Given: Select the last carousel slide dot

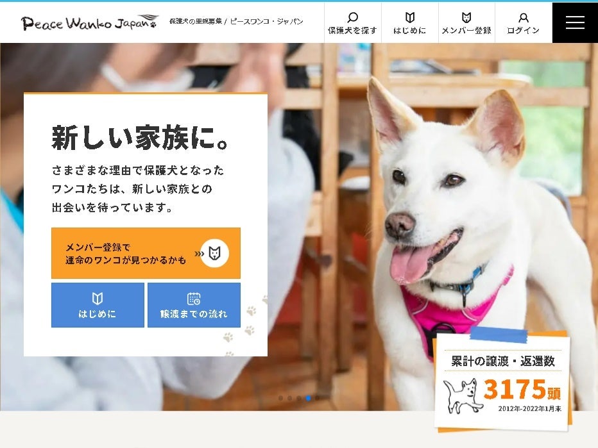Looking at the screenshot, I should tap(318, 398).
